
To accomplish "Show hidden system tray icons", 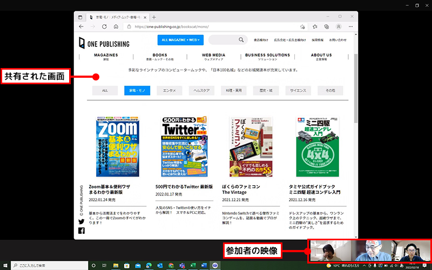I will [x=364, y=266].
